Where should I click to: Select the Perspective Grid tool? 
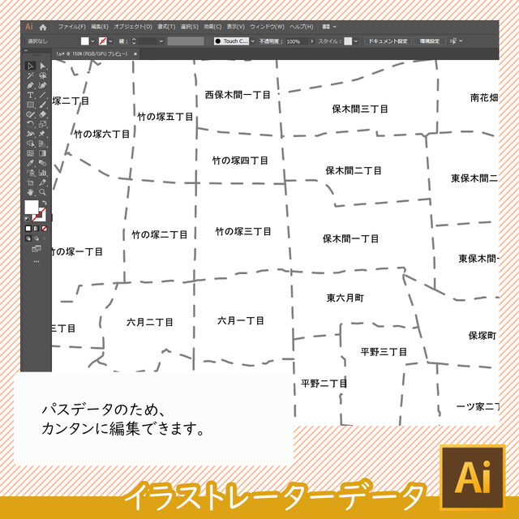pyautogui.click(x=43, y=144)
